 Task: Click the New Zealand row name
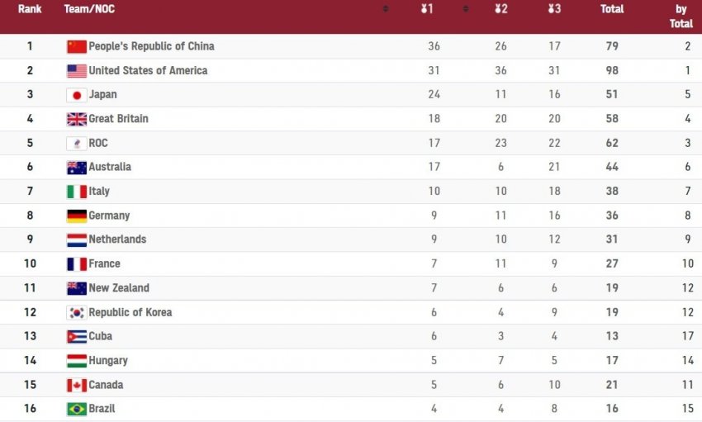(x=119, y=288)
